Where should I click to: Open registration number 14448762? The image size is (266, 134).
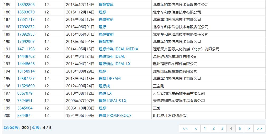pos(26,56)
